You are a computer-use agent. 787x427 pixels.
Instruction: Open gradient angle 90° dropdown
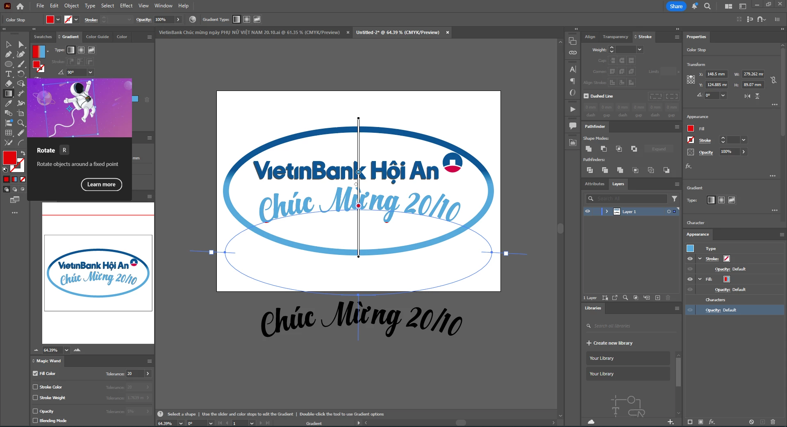tap(90, 72)
